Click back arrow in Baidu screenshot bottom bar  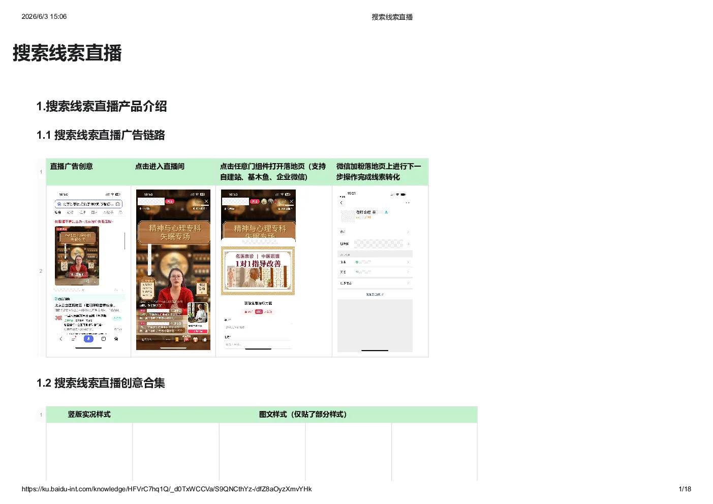tap(61, 339)
